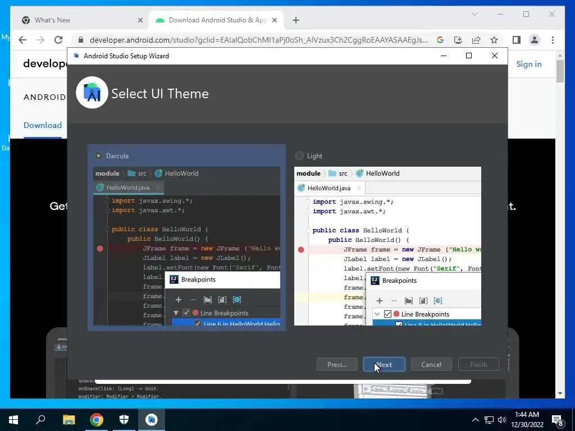Close the Download Android Studio tab
Viewport: 575px width, 431px height.
click(274, 21)
